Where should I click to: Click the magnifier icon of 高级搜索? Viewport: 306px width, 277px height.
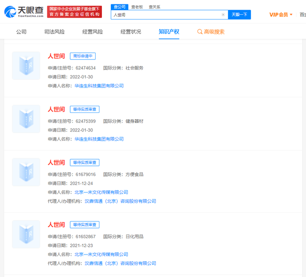pyautogui.click(x=200, y=32)
